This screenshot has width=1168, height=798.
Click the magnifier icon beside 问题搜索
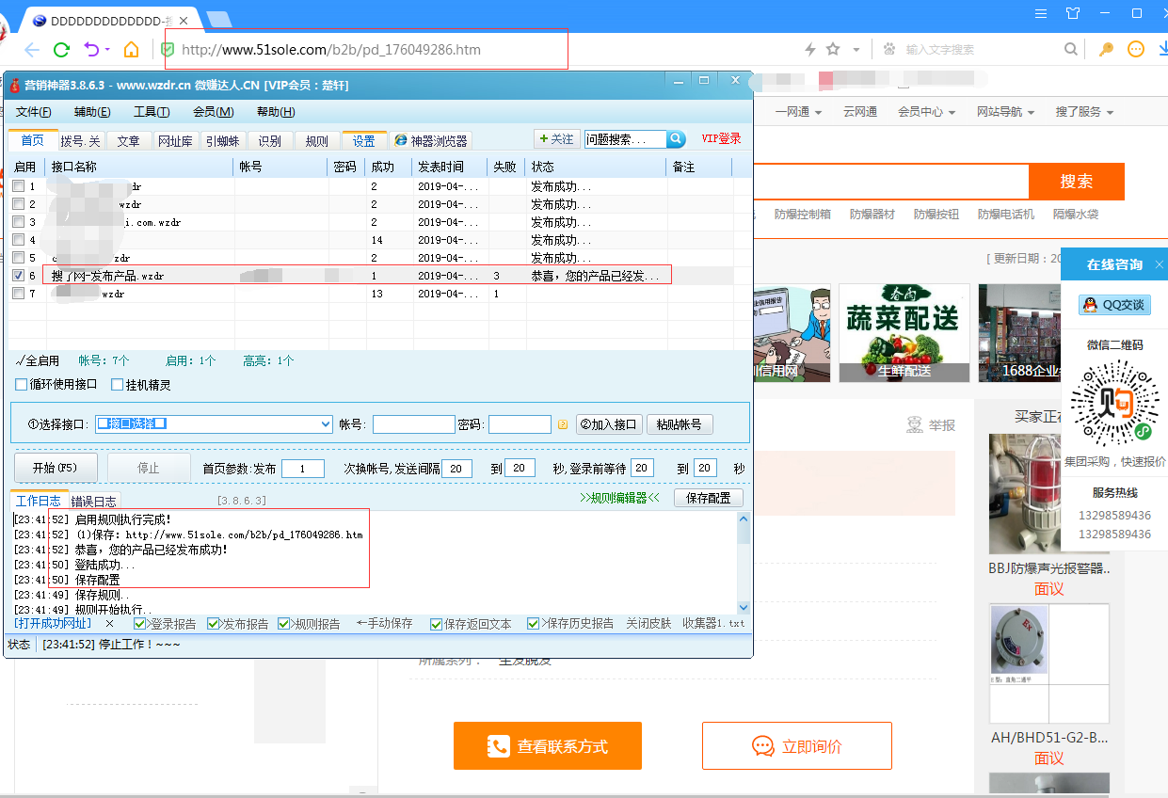tap(676, 138)
